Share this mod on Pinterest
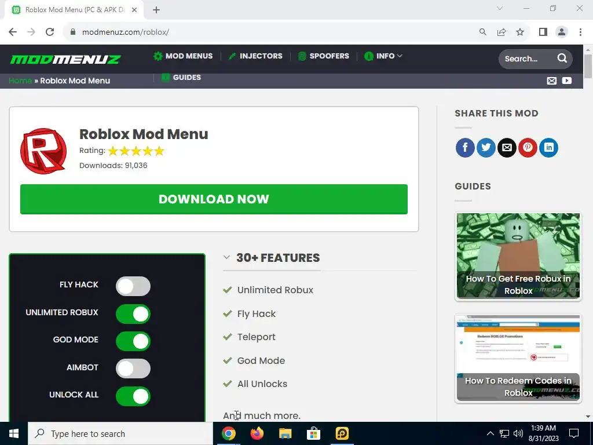The image size is (593, 445). pos(528,148)
